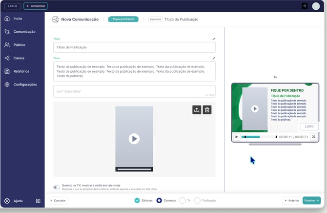Play the video in TV preview thumbnail
Image resolution: width=327 pixels, height=213 pixels.
pyautogui.click(x=255, y=108)
